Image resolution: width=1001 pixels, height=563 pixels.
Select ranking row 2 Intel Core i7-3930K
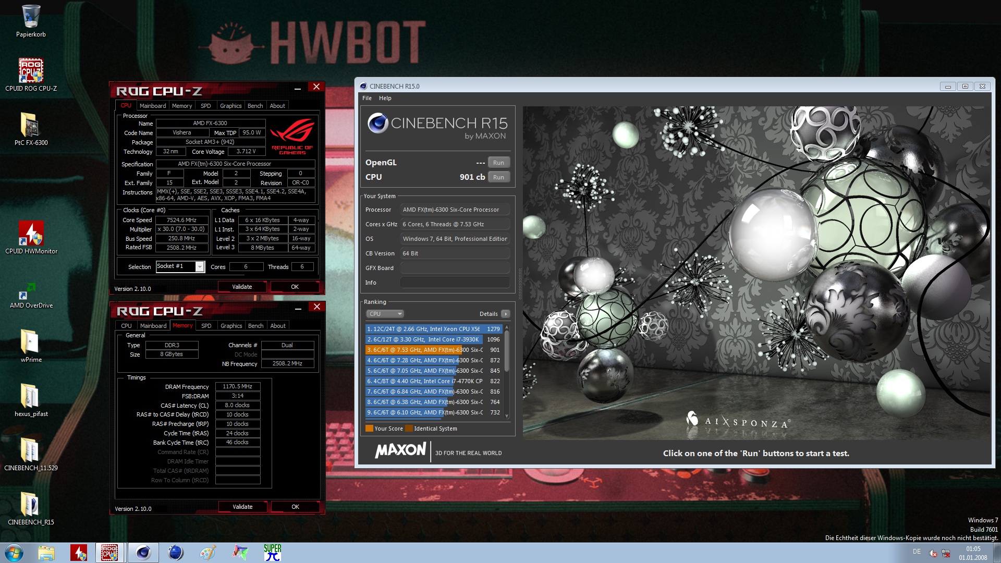tap(433, 339)
